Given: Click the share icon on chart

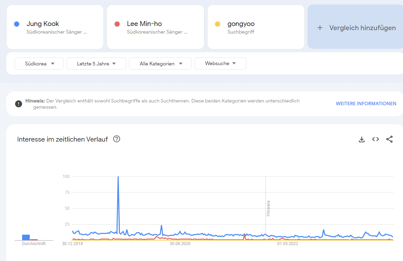Looking at the screenshot, I should [x=390, y=139].
